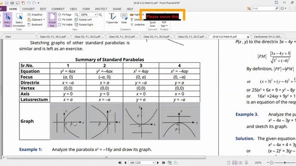Screen dimensions: 296x166
Task: Choose Fit Visible view
Action: [65, 24]
